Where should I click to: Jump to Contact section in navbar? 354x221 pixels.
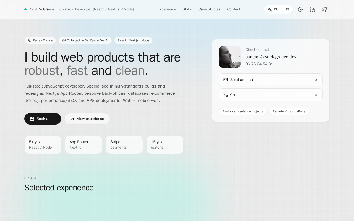234,9
